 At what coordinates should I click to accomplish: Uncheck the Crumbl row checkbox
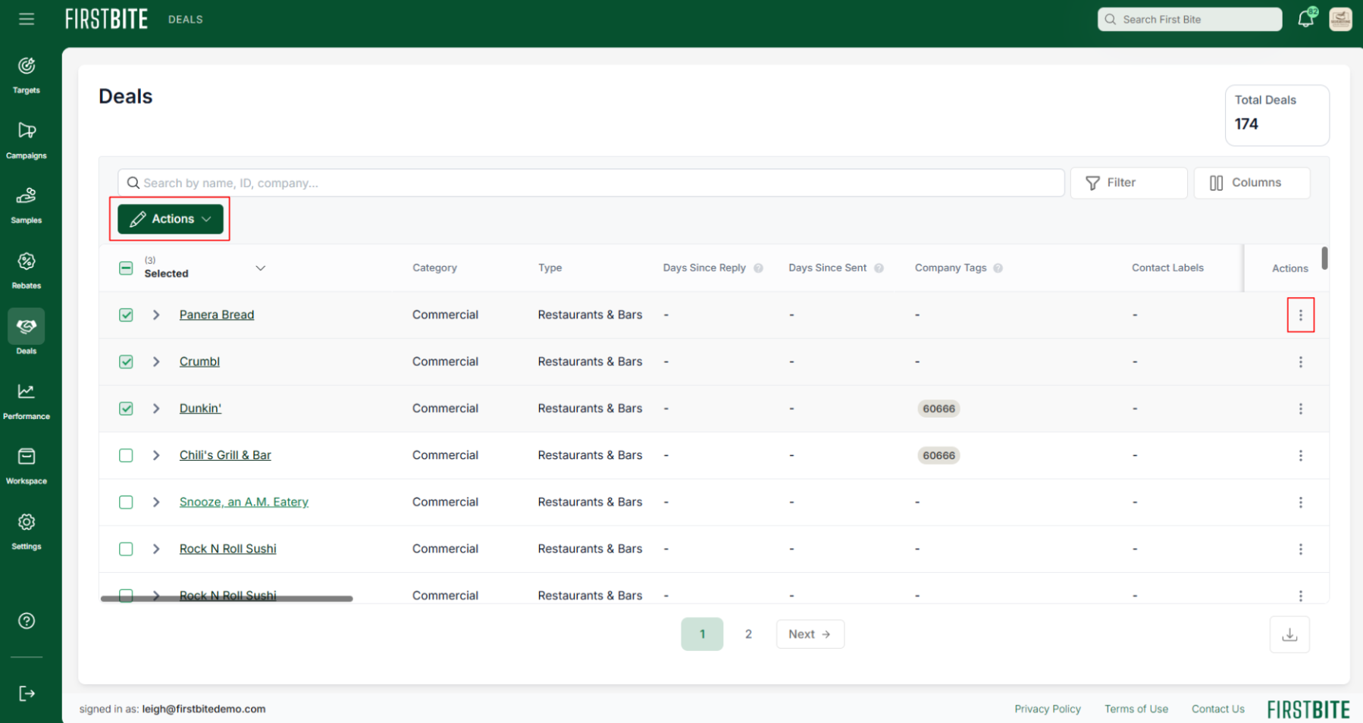click(126, 362)
